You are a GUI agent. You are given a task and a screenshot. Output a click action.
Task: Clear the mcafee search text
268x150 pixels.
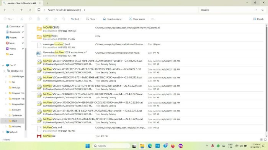[x=257, y=10]
